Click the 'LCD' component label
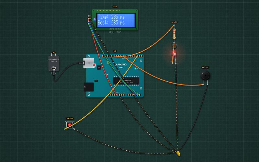This screenshot has height=162, width=259. (115, 7)
